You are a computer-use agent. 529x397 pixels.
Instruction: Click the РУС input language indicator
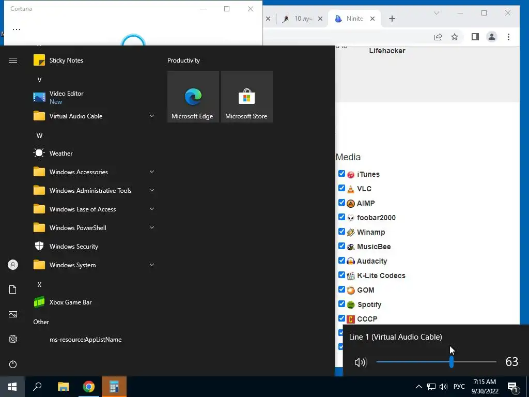[x=459, y=387]
